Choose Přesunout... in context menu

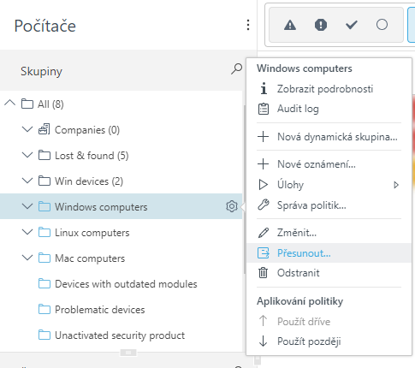tap(329, 252)
